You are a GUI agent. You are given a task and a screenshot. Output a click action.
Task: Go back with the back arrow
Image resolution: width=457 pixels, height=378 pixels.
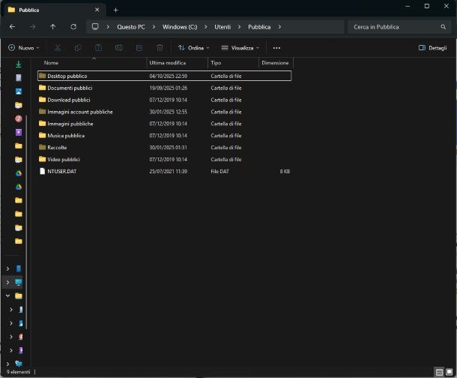12,26
